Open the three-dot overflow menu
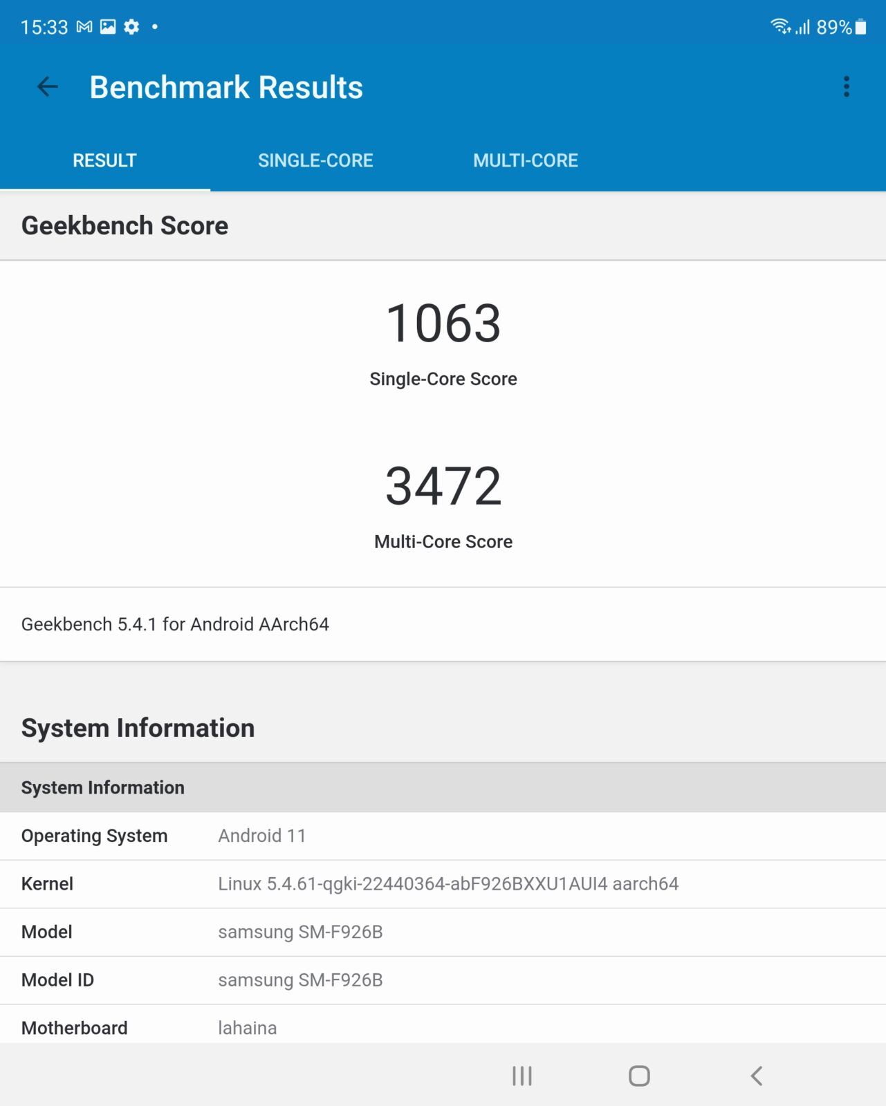The width and height of the screenshot is (886, 1106). [x=846, y=86]
